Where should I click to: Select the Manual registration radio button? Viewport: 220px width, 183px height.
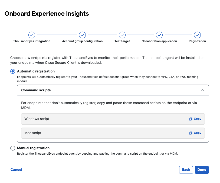[x=13, y=148]
